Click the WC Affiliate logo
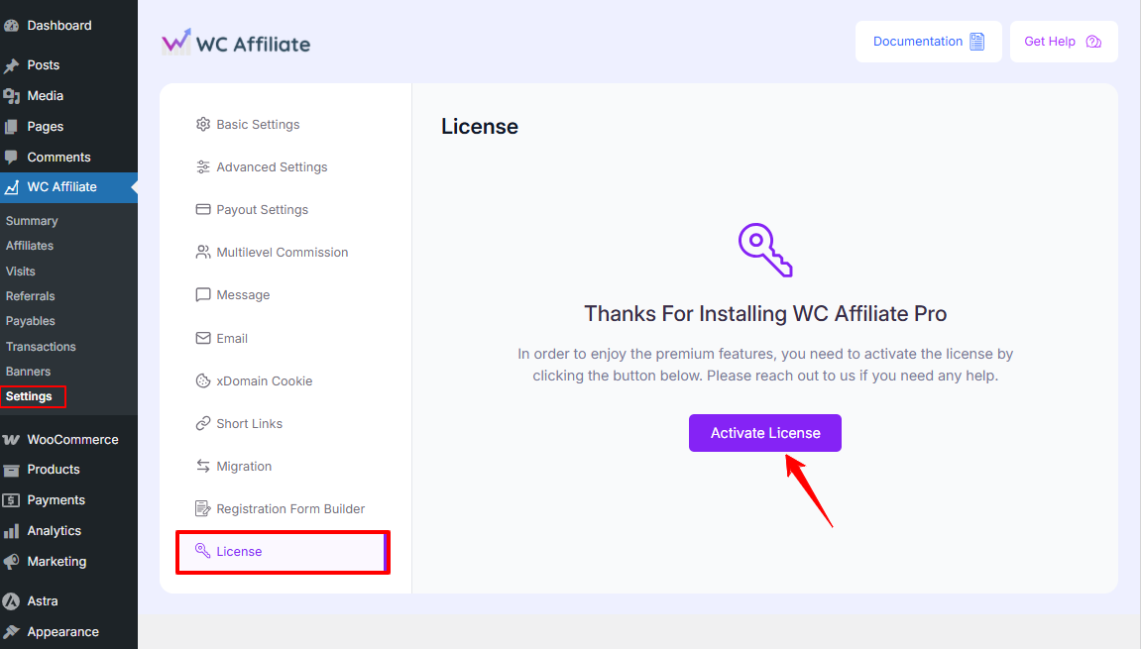This screenshot has width=1141, height=649. point(236,43)
